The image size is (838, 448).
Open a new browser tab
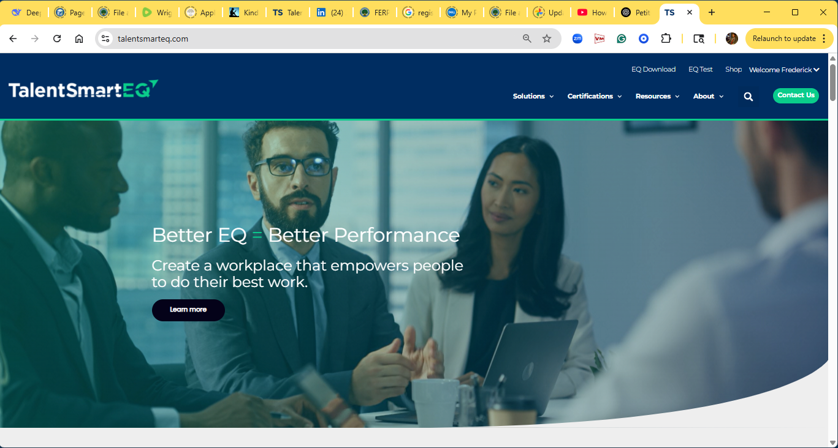pyautogui.click(x=712, y=12)
